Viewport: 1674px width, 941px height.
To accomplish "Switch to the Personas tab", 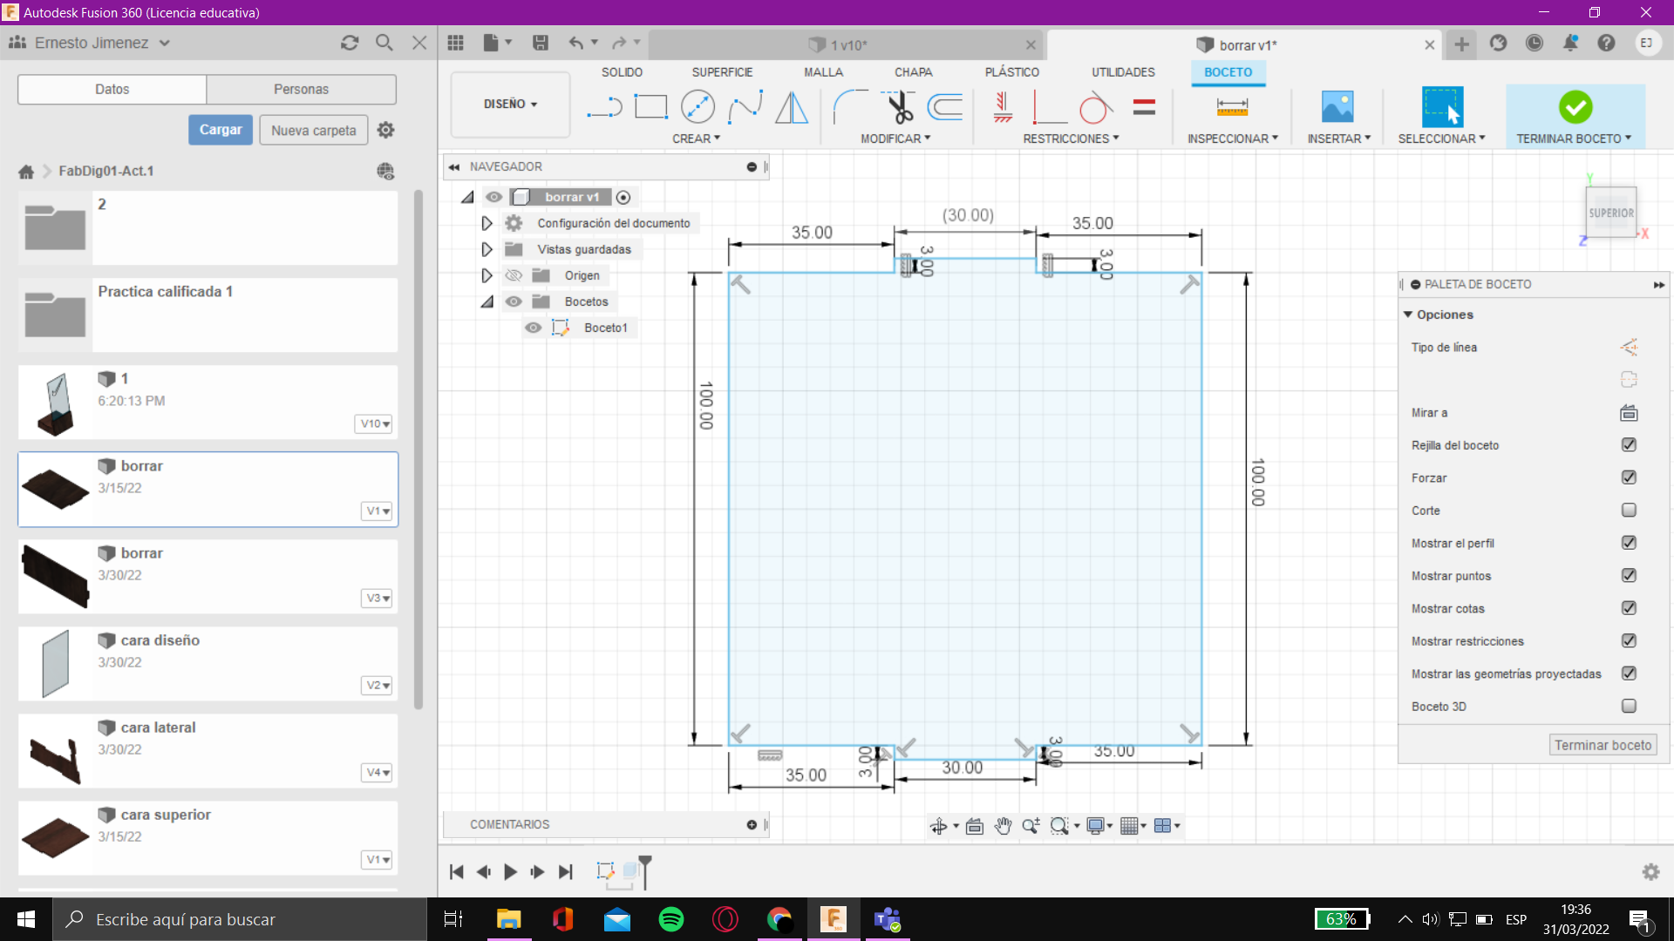I will (301, 89).
